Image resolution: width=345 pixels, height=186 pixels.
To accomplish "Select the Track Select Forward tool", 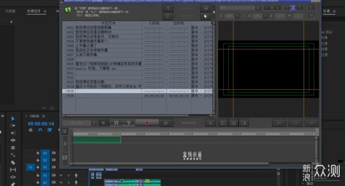I will 13,126.
